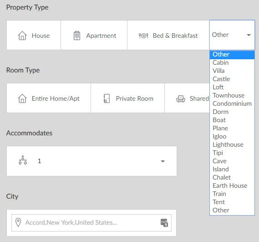Choose the Bed & Breakfast option
This screenshot has width=259, height=242.
point(168,35)
